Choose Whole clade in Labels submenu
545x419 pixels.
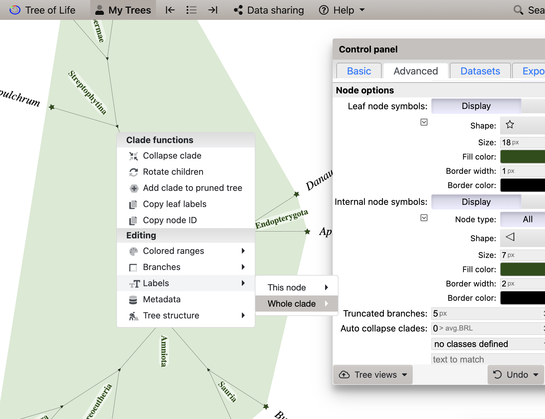[x=297, y=304]
